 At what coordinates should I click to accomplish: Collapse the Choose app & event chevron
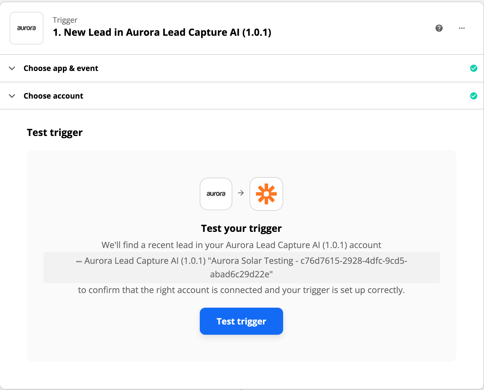tap(12, 68)
